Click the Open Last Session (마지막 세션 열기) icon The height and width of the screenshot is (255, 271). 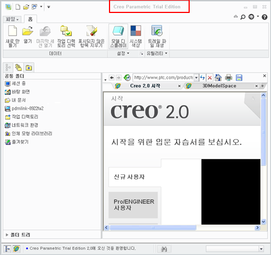[45, 31]
